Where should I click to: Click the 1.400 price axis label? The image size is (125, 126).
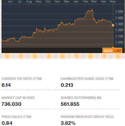coord(119,18)
